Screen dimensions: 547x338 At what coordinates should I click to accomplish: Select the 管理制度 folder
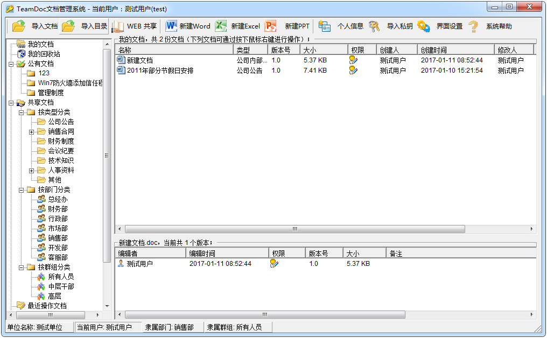(x=51, y=93)
